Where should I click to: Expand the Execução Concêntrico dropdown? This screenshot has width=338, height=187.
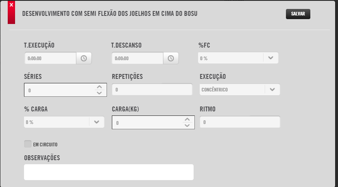tap(240, 89)
